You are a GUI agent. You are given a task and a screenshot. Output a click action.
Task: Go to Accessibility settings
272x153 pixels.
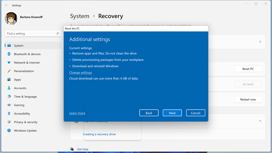click(x=33, y=113)
